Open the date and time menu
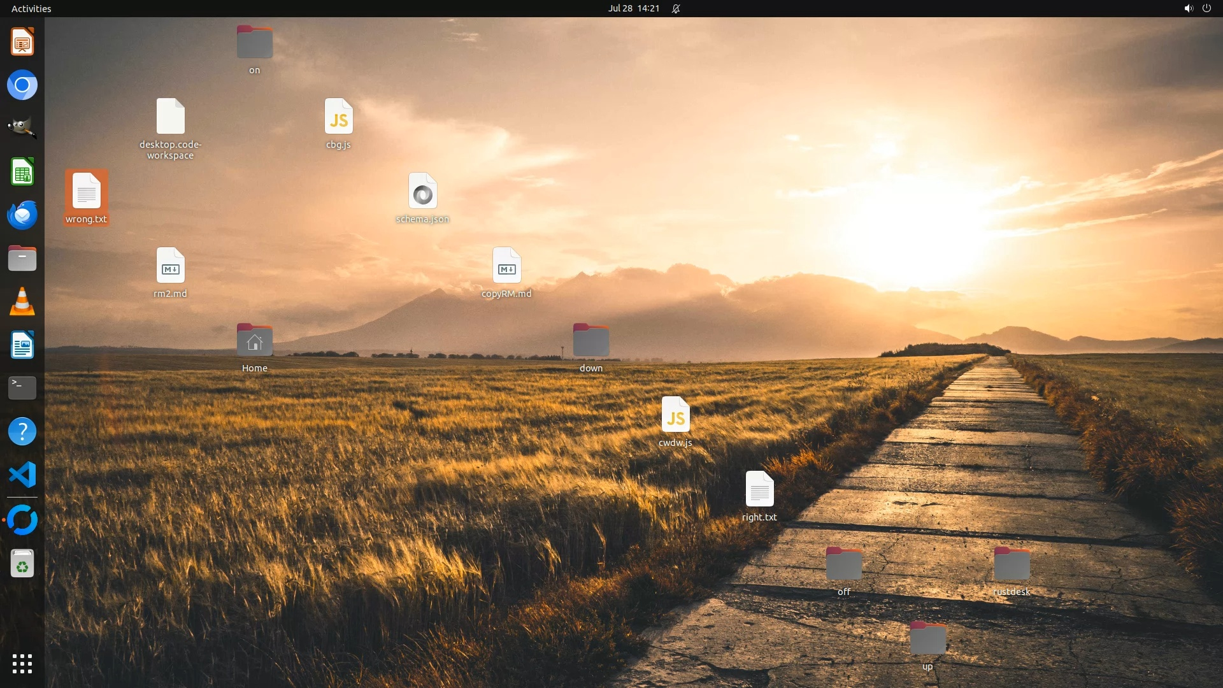1223x688 pixels. tap(633, 8)
